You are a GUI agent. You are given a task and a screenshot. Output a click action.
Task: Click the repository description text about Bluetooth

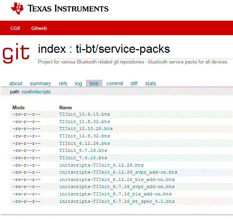point(133,62)
